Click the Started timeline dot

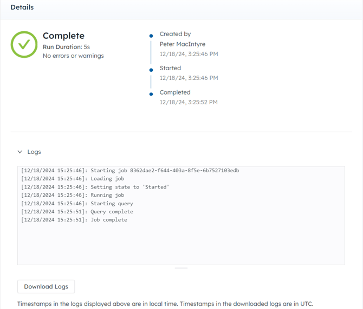[151, 70]
